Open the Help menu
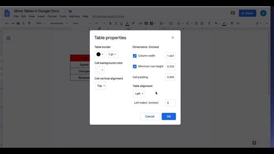274x154 pixels. [85, 16]
